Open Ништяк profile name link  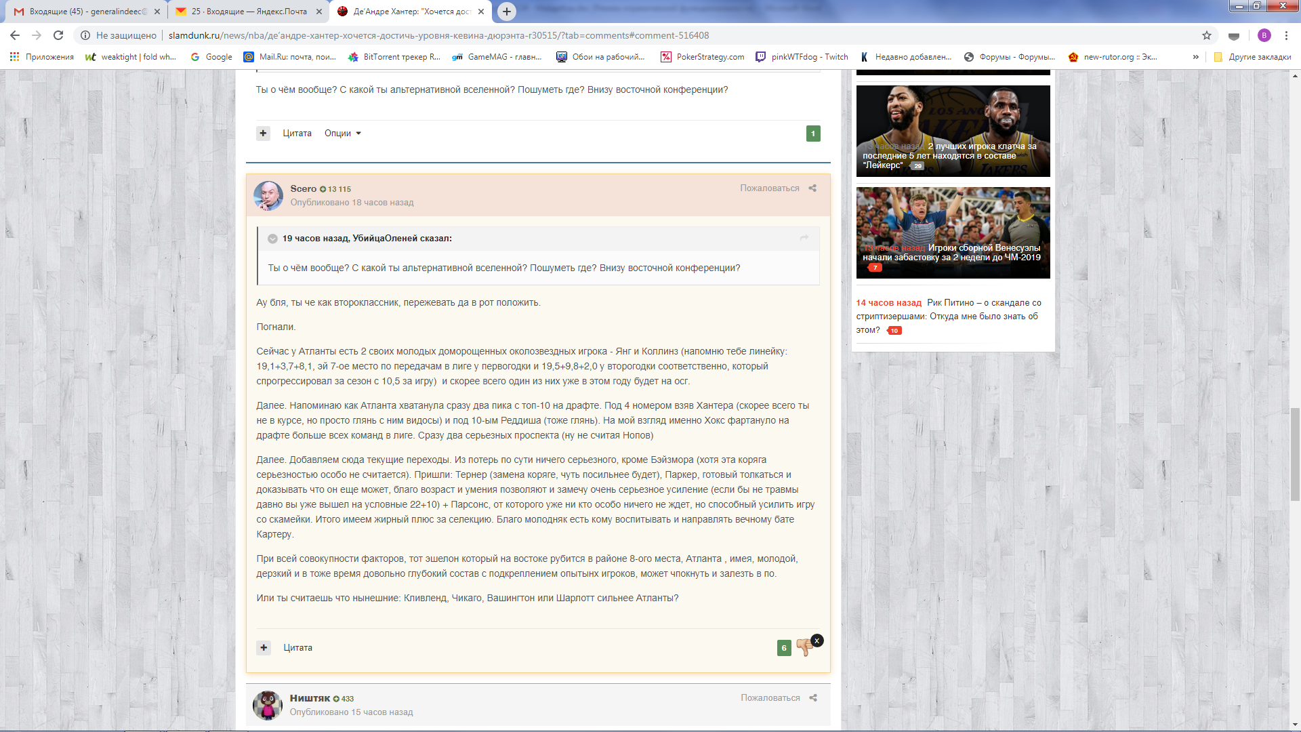[x=310, y=698]
